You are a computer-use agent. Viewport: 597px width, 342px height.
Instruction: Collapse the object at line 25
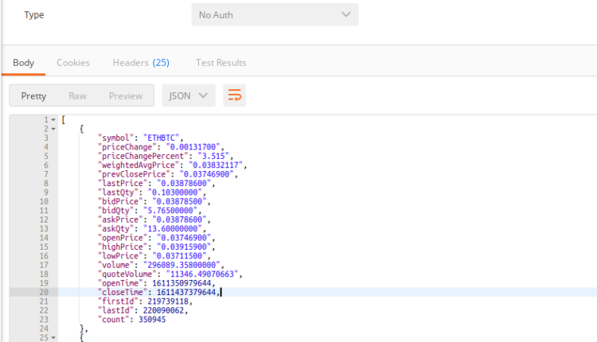[53, 337]
